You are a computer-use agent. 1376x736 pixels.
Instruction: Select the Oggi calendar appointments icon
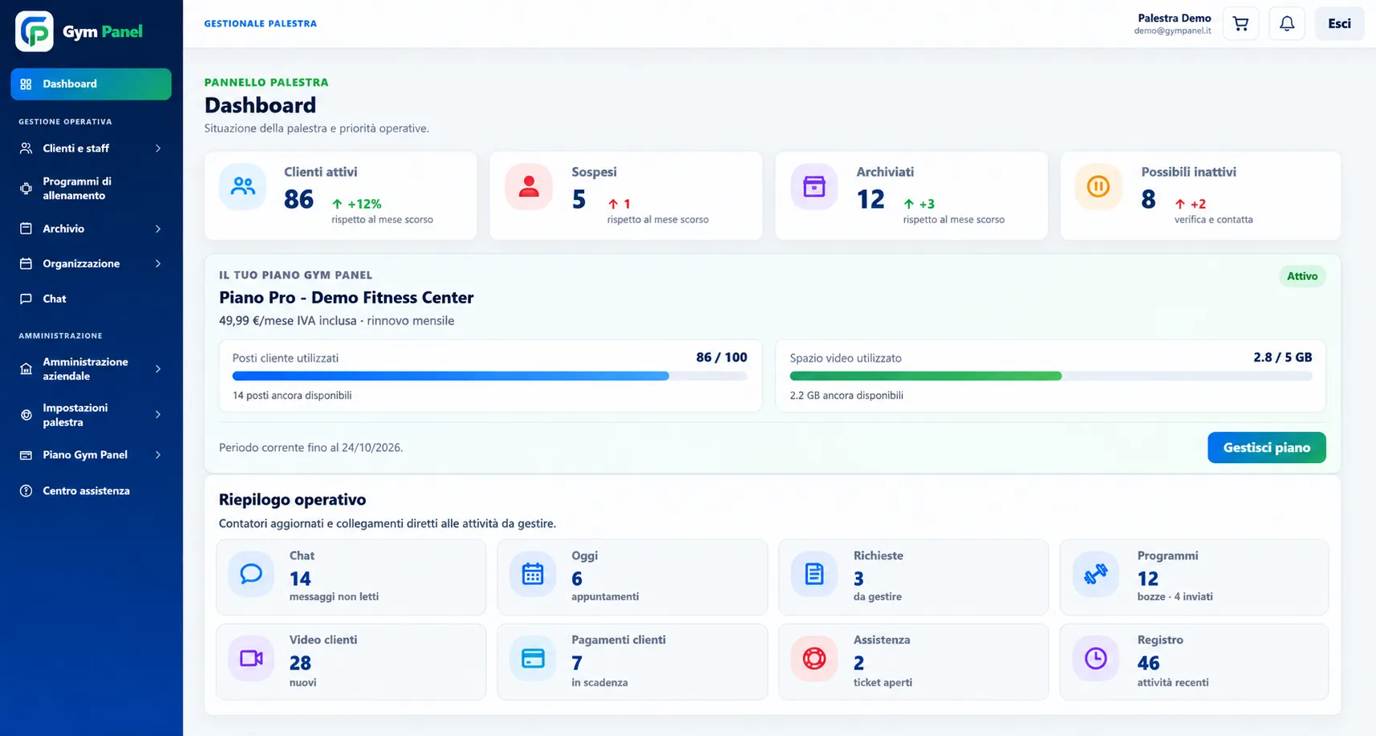[x=533, y=574]
